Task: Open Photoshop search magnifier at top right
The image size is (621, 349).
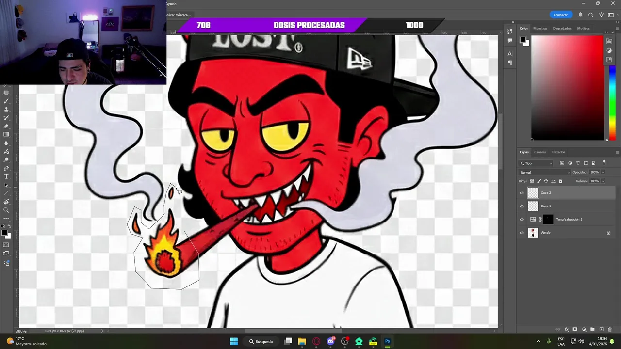Action: (x=591, y=15)
